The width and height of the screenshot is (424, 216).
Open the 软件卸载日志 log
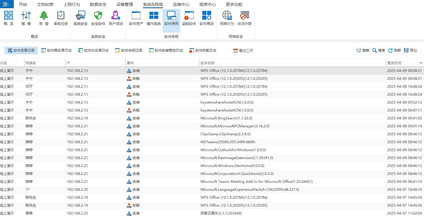(x=203, y=50)
